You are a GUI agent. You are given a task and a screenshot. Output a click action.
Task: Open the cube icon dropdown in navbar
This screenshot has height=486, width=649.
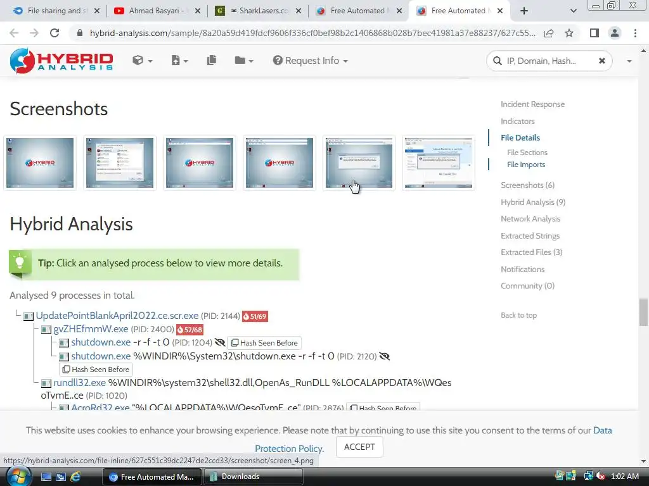[143, 61]
